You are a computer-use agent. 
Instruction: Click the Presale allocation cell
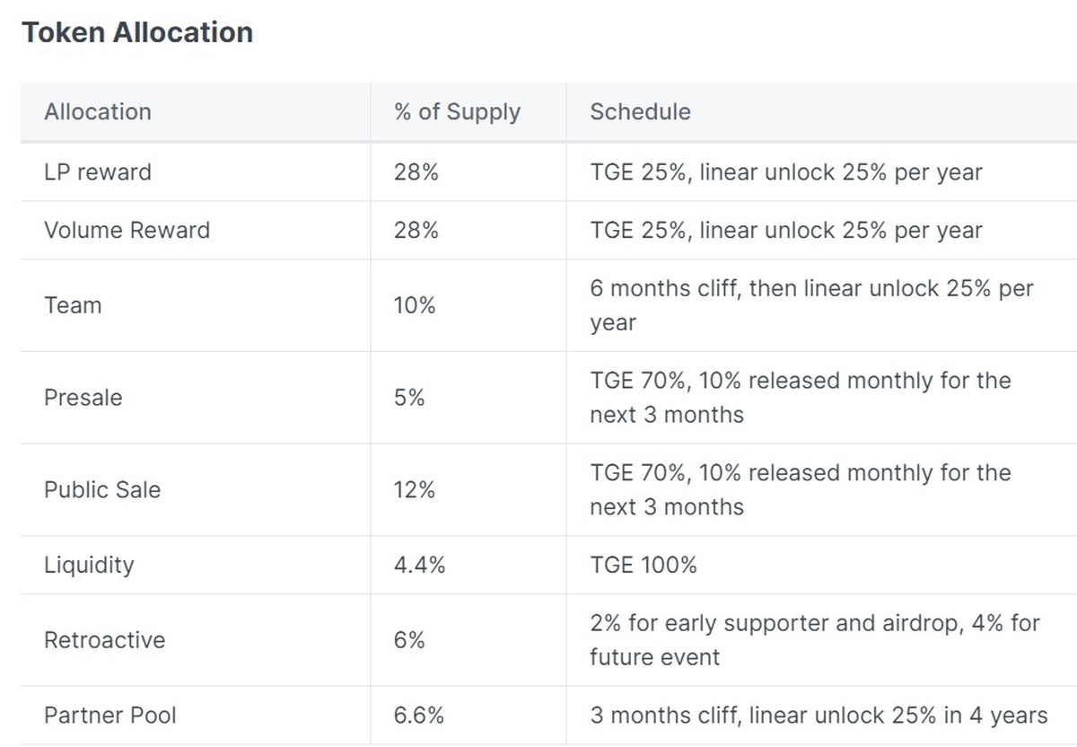83,398
